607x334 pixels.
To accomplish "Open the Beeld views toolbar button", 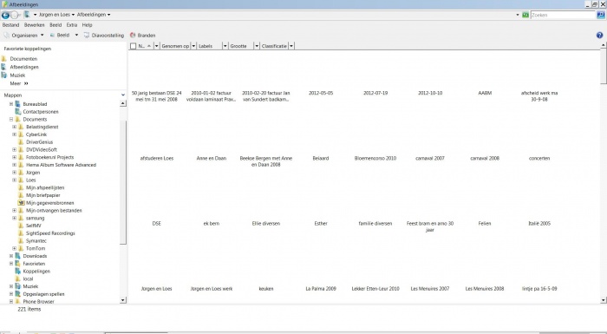I will point(60,36).
